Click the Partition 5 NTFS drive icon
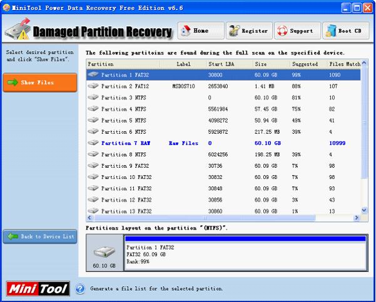This screenshot has height=302, width=376. pyautogui.click(x=93, y=120)
